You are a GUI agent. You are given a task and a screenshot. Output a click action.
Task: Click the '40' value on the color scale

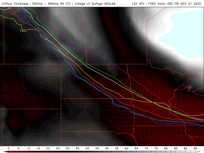(87, 148)
